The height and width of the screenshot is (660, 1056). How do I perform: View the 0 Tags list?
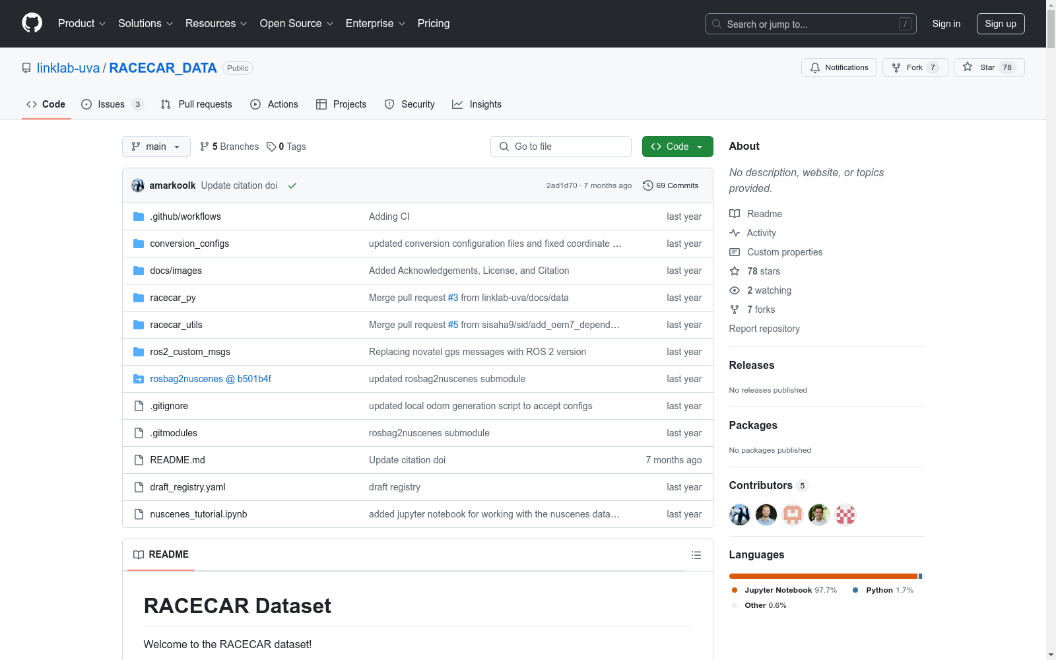286,147
